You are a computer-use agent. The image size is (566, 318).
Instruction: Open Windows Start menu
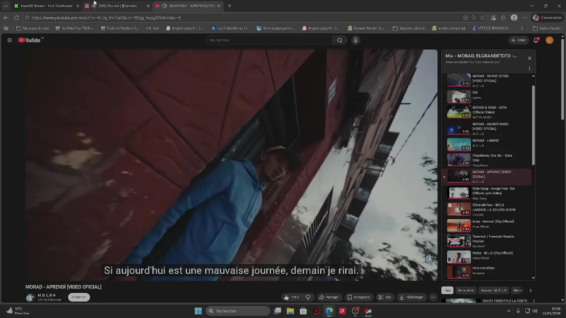[x=199, y=311]
